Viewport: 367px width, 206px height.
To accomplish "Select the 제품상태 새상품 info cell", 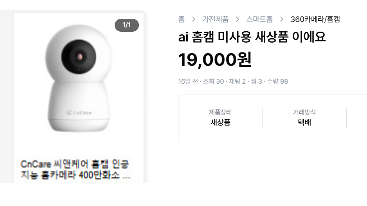I will (x=220, y=118).
